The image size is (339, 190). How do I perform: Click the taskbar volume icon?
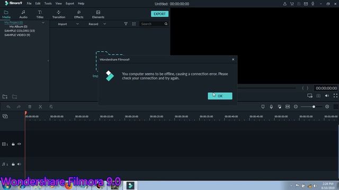[x=315, y=186]
